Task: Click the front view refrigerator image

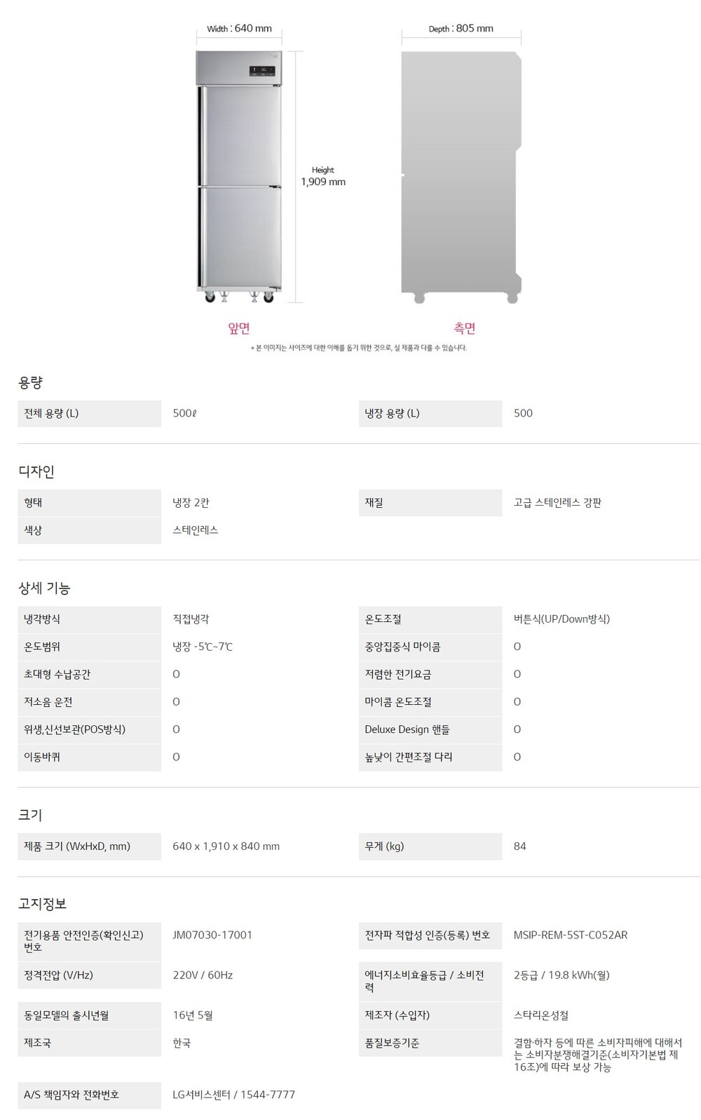Action: click(x=239, y=175)
